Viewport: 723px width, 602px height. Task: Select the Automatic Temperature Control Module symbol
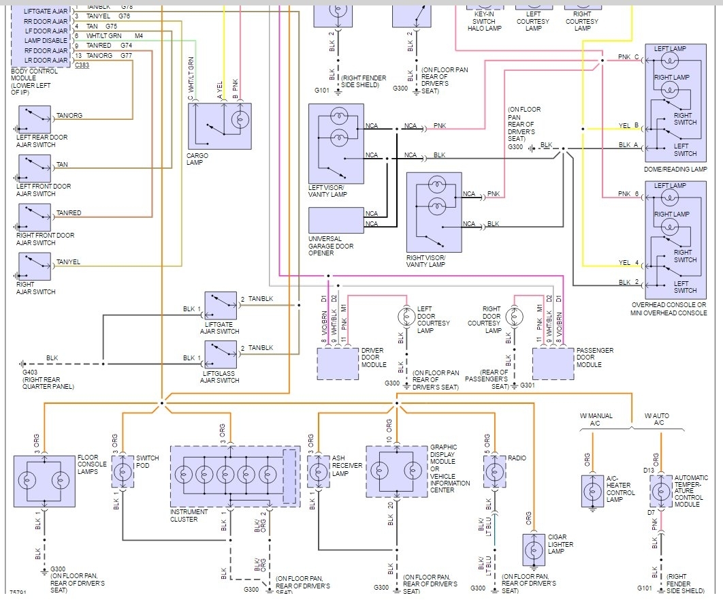[x=661, y=491]
